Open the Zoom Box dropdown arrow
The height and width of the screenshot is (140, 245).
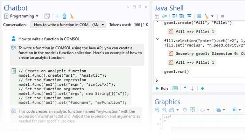click(x=177, y=110)
